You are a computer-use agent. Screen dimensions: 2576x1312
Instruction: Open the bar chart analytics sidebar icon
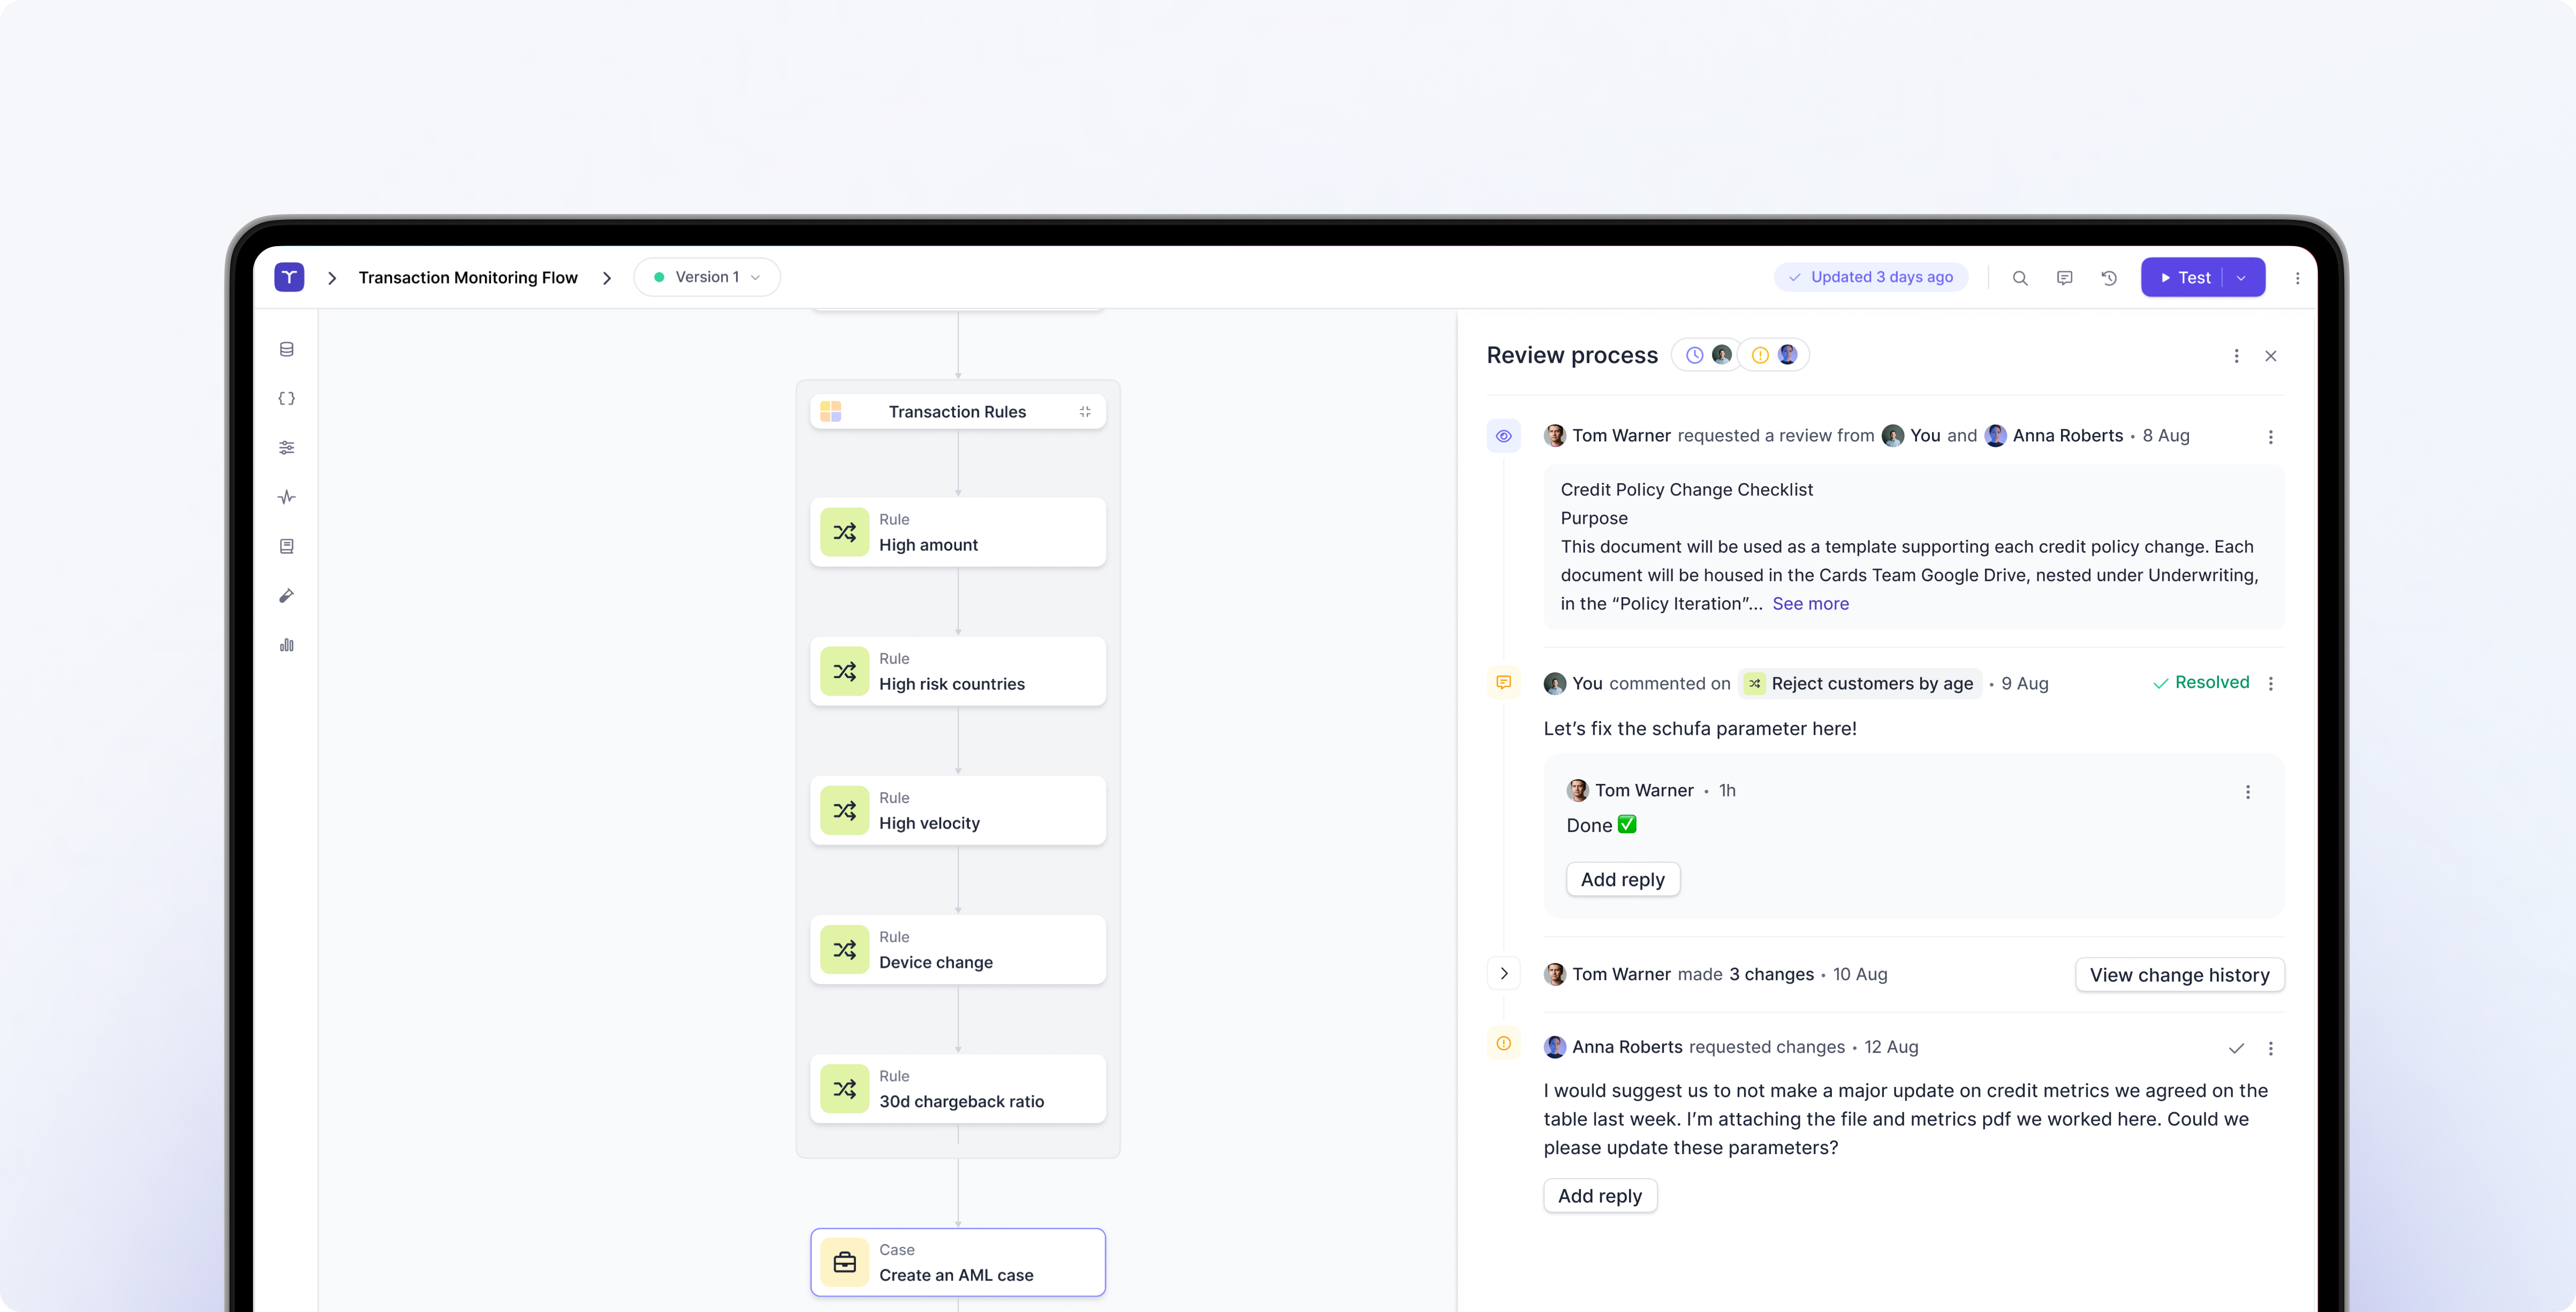point(287,645)
